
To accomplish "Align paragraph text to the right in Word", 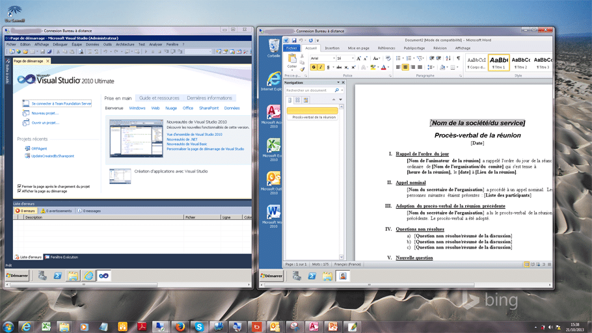I will [x=412, y=67].
